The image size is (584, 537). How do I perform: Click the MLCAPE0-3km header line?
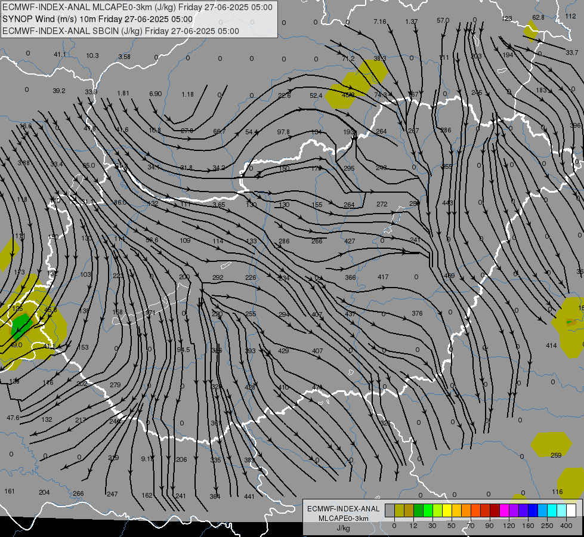click(137, 7)
